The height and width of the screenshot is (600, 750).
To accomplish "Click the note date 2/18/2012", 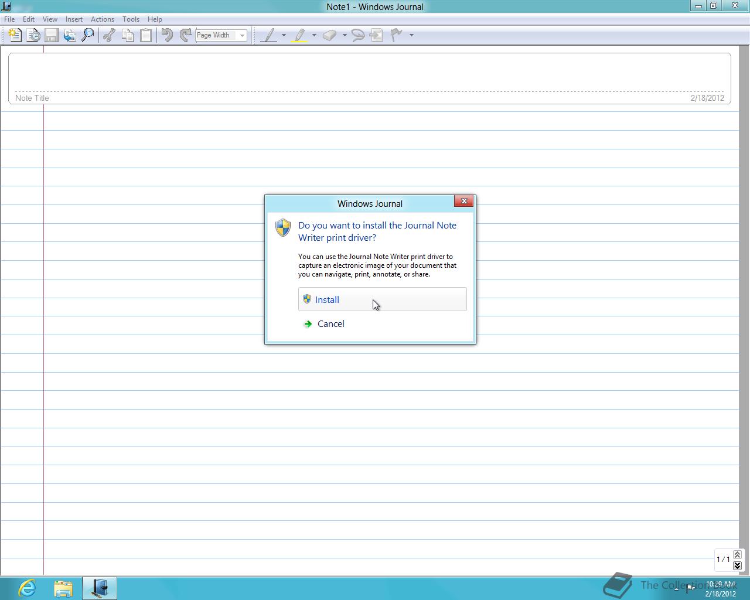I will pos(707,98).
